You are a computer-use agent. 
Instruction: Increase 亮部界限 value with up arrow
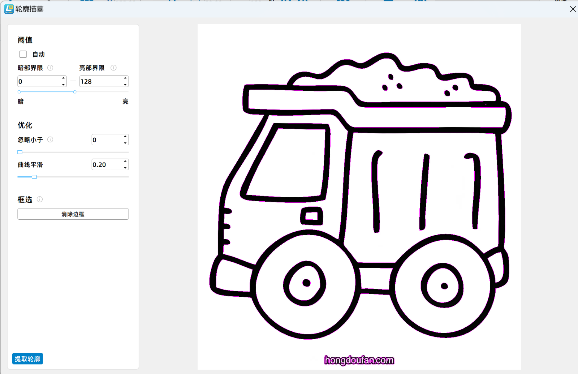[x=125, y=78]
